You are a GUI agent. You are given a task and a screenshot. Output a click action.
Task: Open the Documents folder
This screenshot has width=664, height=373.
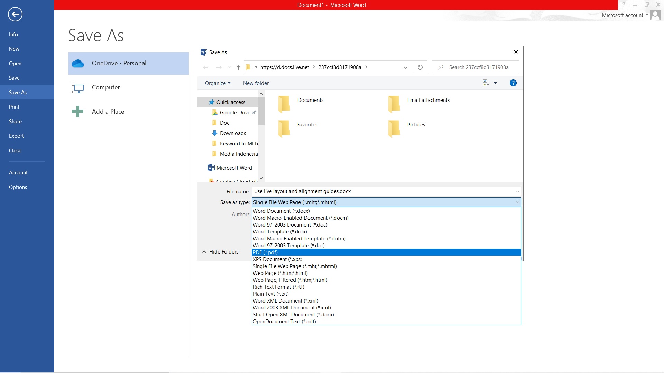301,104
